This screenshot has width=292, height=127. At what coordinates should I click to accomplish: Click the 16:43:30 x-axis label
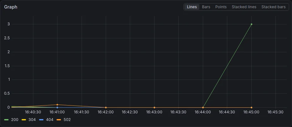[x=178, y=112]
